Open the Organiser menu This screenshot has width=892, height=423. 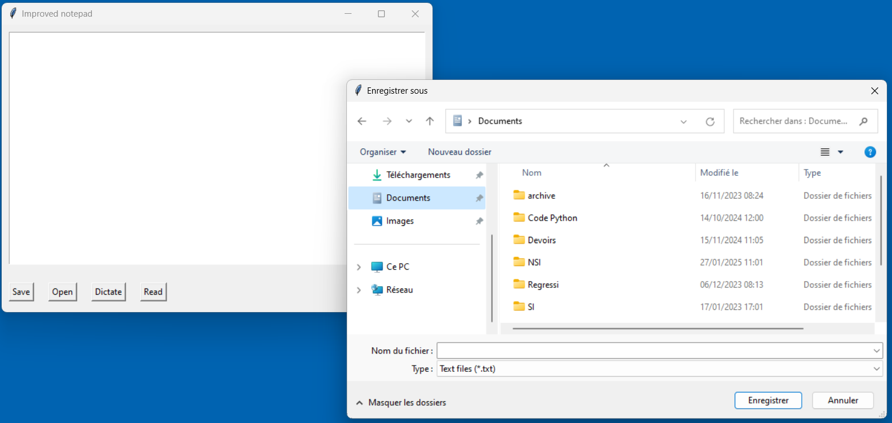click(383, 152)
